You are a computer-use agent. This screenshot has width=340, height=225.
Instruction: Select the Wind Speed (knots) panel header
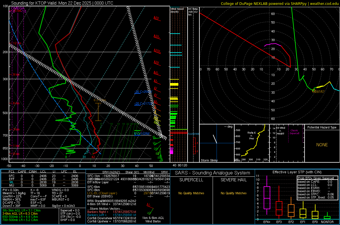(x=177, y=10)
